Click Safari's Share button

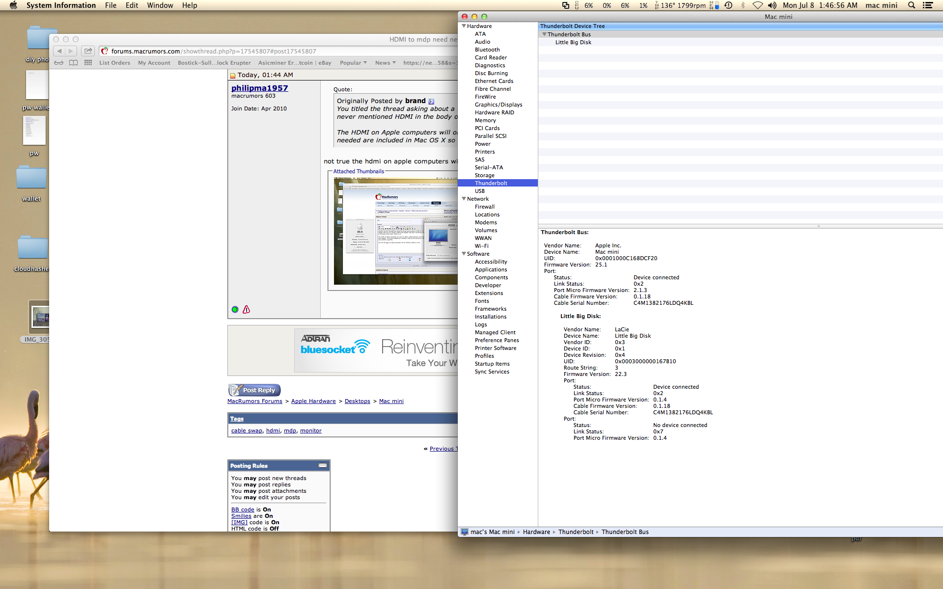click(88, 51)
